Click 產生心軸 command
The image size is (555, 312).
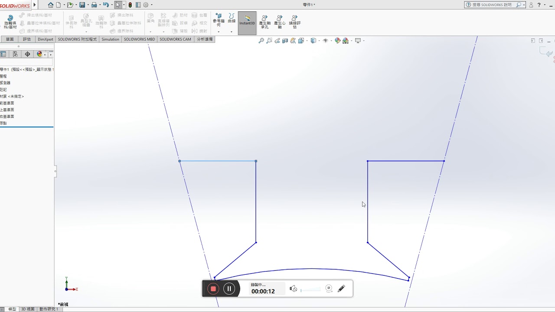point(280,22)
